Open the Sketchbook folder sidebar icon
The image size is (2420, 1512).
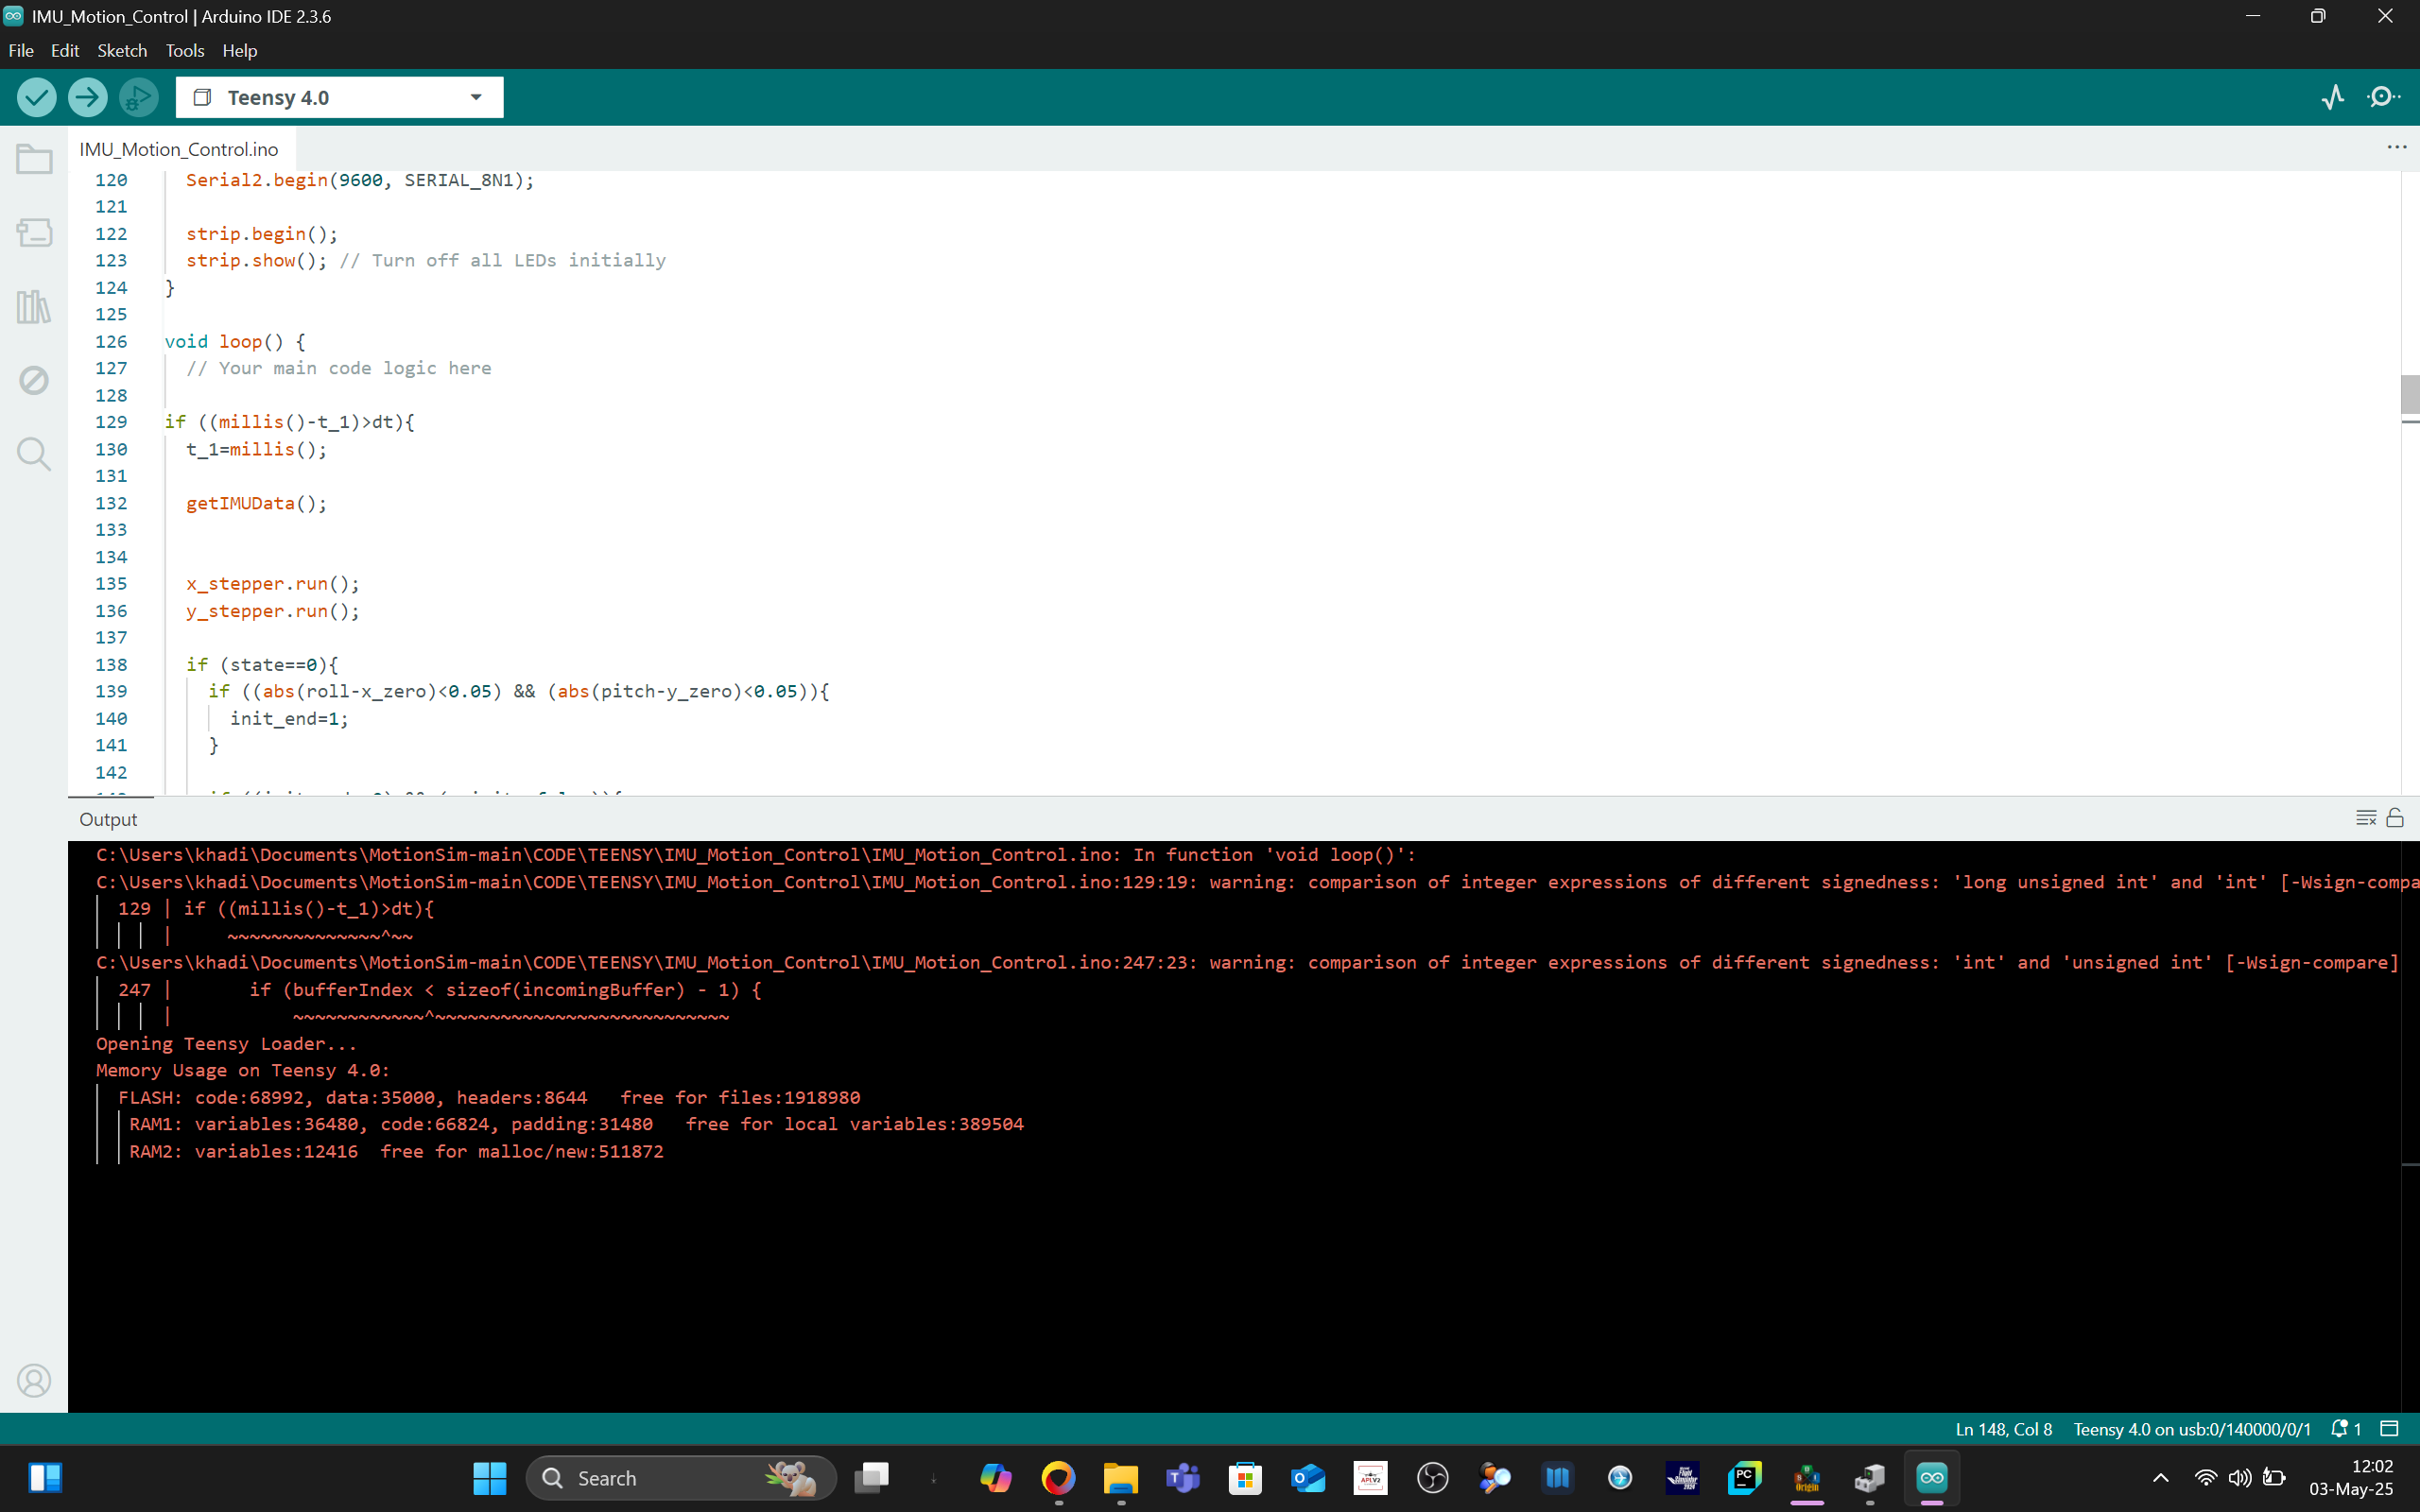(34, 160)
